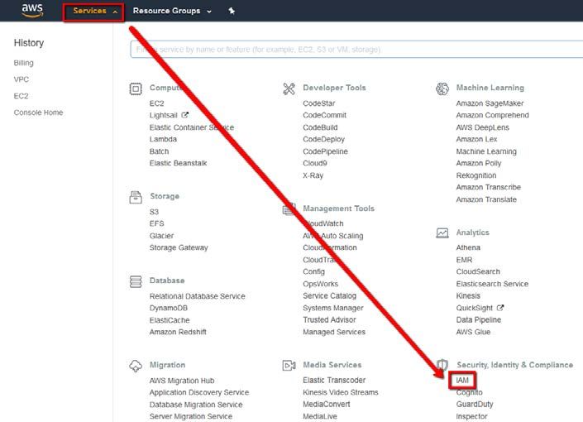Open Amazon SageMaker
Image resolution: width=583 pixels, height=422 pixels.
(x=490, y=103)
